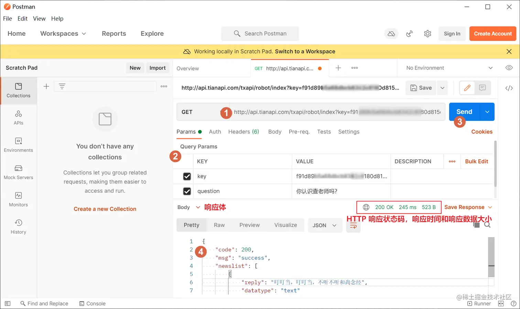Select the Raw response view

coord(219,225)
